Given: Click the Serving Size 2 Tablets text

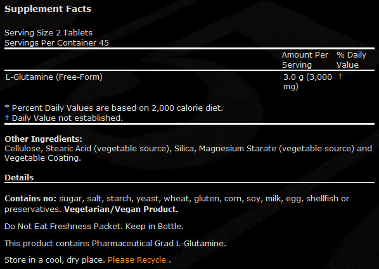Looking at the screenshot, I should 48,33.
